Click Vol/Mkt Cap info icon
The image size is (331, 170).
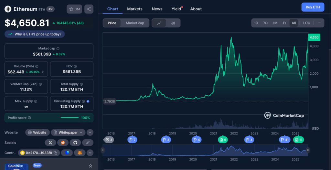[40, 84]
